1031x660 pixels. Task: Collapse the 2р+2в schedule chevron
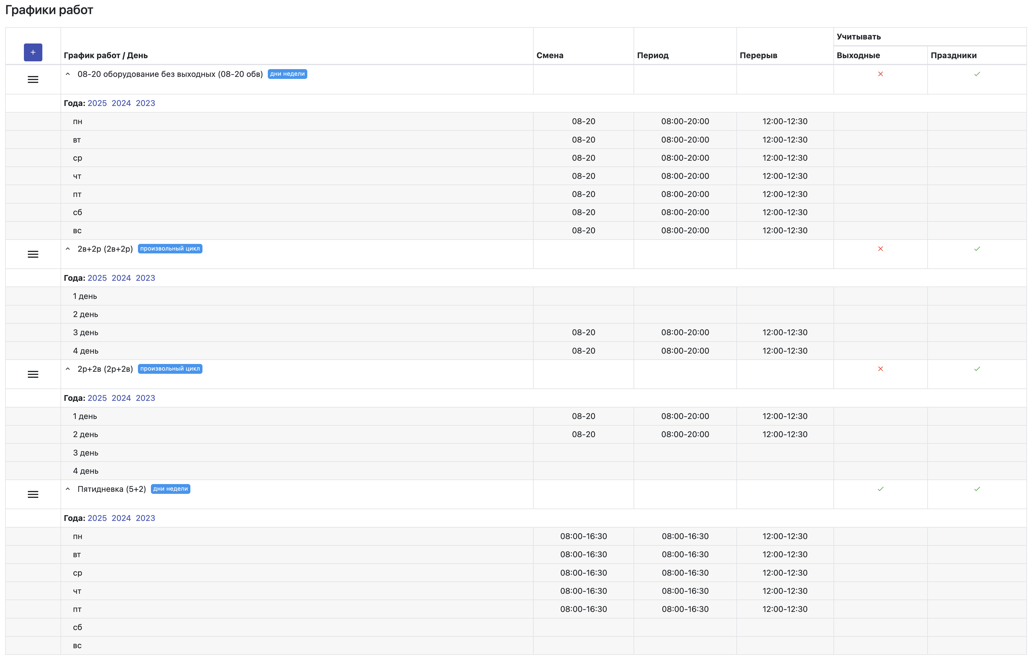click(x=68, y=369)
